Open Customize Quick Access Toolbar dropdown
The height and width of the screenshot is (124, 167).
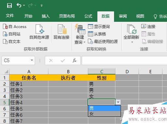42,5
